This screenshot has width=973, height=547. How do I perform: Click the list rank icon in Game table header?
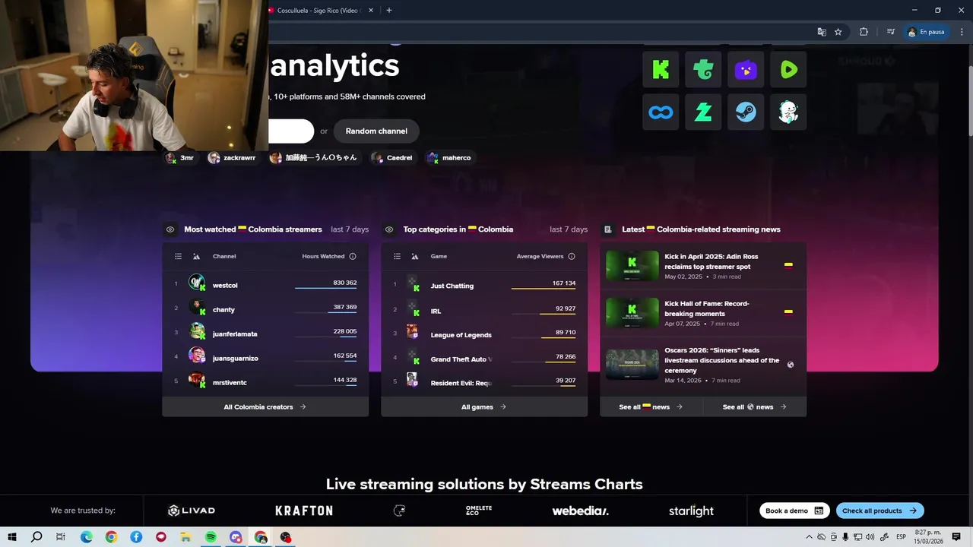pyautogui.click(x=397, y=257)
